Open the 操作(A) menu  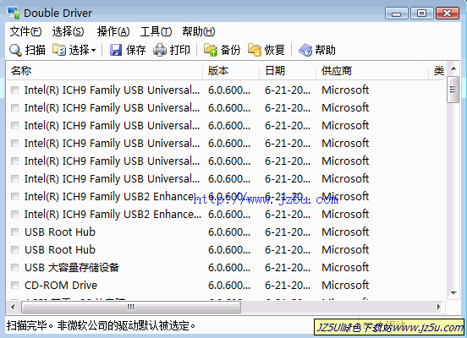click(x=113, y=31)
